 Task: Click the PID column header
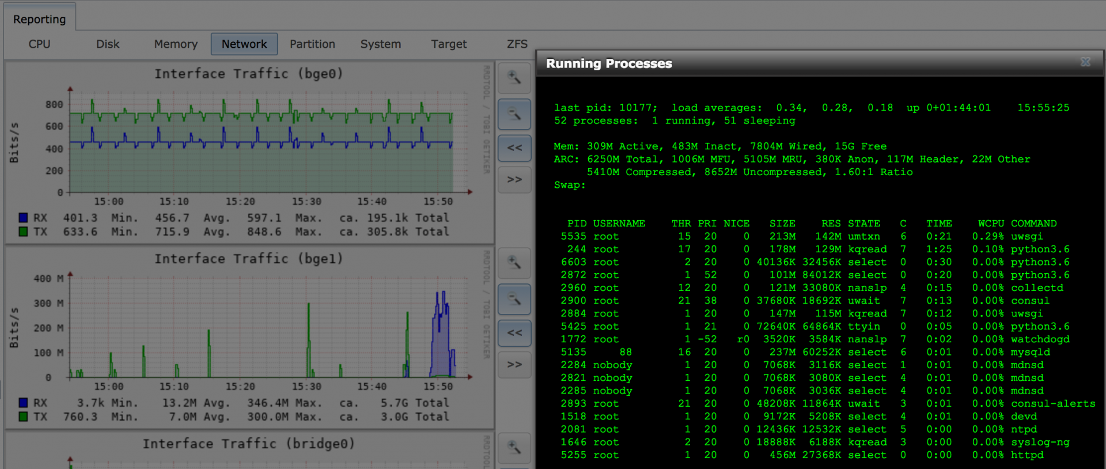tap(577, 224)
